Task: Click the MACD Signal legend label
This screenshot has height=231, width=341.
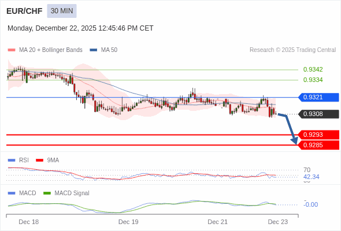Action: click(x=72, y=193)
